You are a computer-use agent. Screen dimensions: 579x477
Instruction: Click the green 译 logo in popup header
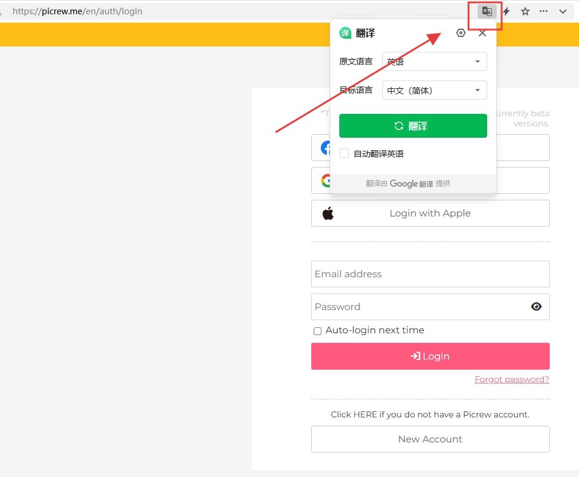(345, 33)
